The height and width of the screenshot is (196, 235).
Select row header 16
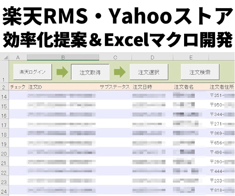coord(4,114)
